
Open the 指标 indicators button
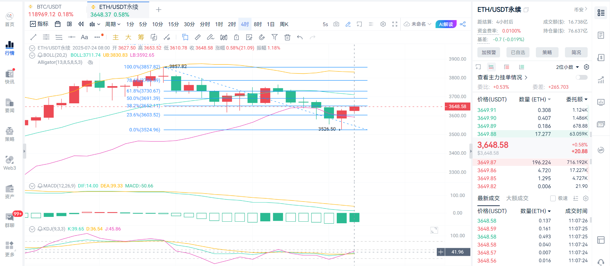(x=39, y=24)
